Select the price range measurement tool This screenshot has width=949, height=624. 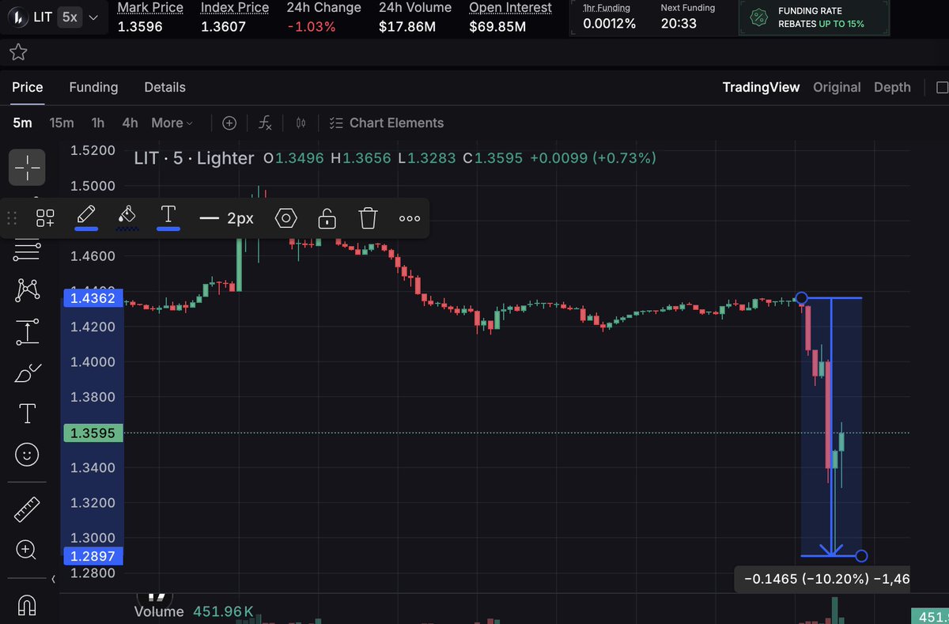(x=28, y=331)
